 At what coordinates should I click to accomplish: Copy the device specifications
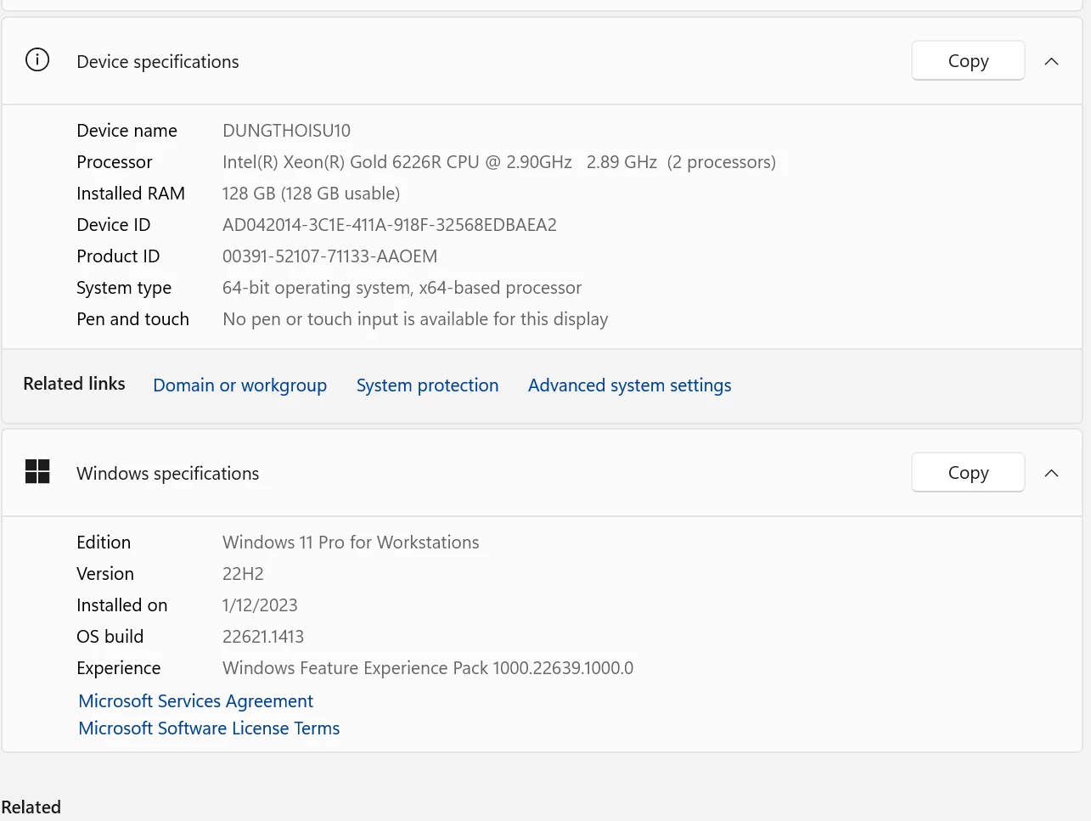click(968, 61)
